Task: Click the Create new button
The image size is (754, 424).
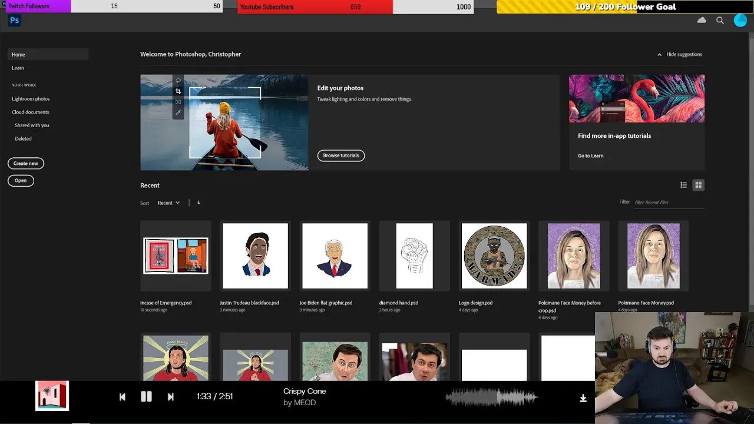Action: [26, 163]
